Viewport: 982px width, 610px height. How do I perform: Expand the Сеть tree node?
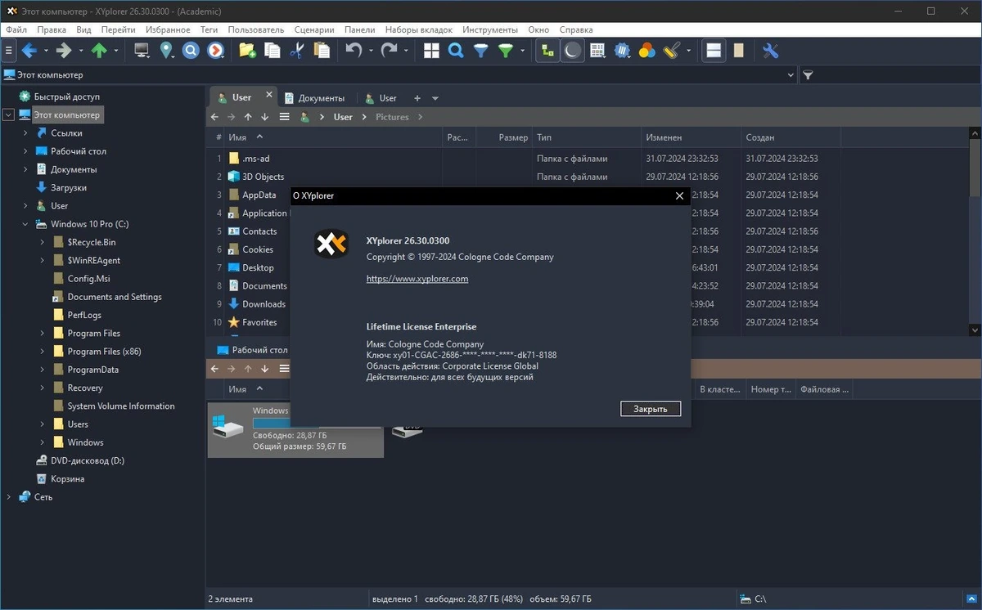coord(8,497)
